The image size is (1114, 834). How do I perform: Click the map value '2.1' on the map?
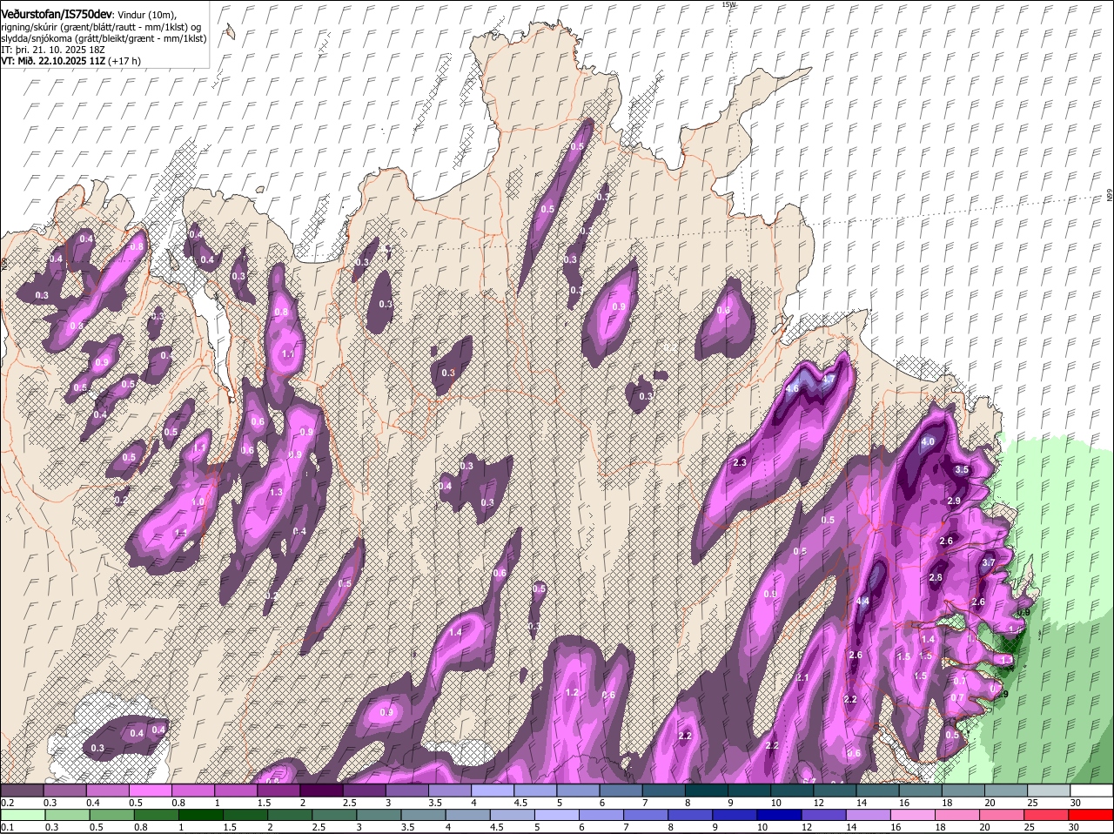[802, 677]
